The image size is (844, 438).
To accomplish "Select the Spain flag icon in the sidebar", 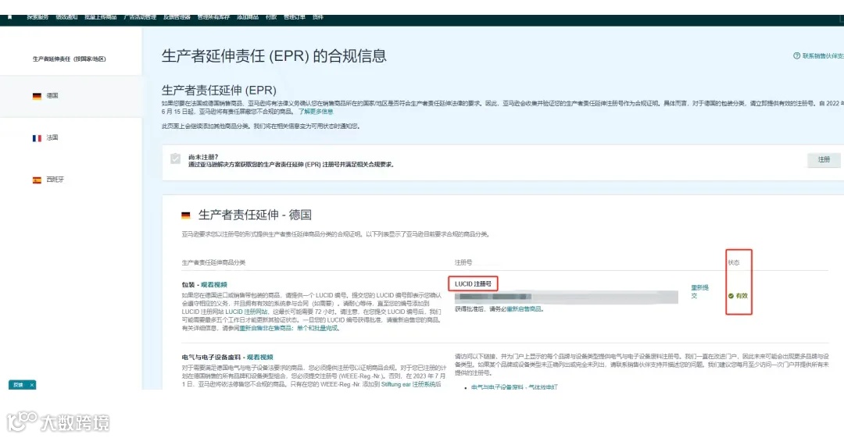I will point(37,180).
